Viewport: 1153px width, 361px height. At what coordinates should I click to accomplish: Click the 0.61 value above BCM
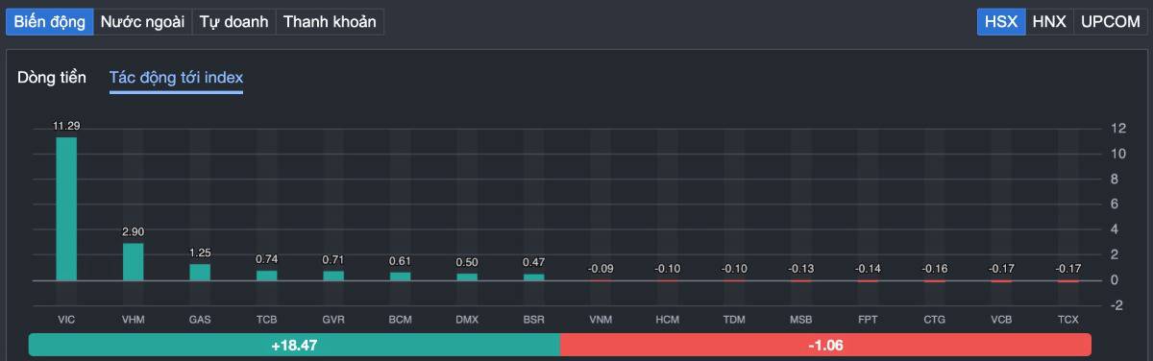point(400,260)
